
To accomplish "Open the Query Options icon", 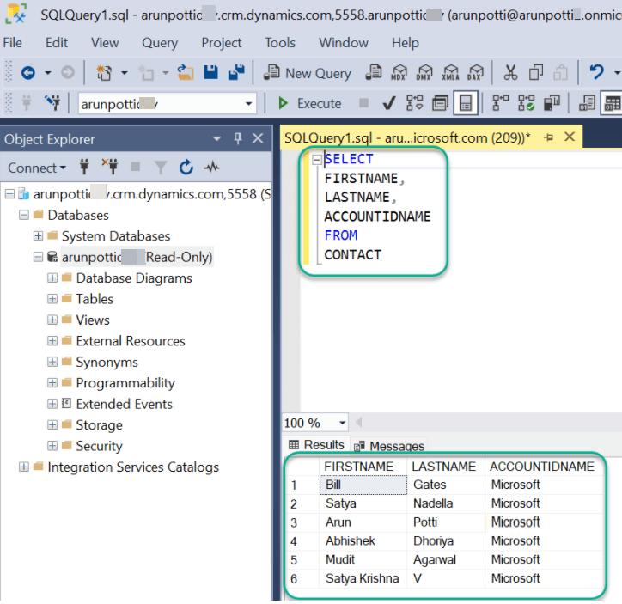I will click(440, 103).
